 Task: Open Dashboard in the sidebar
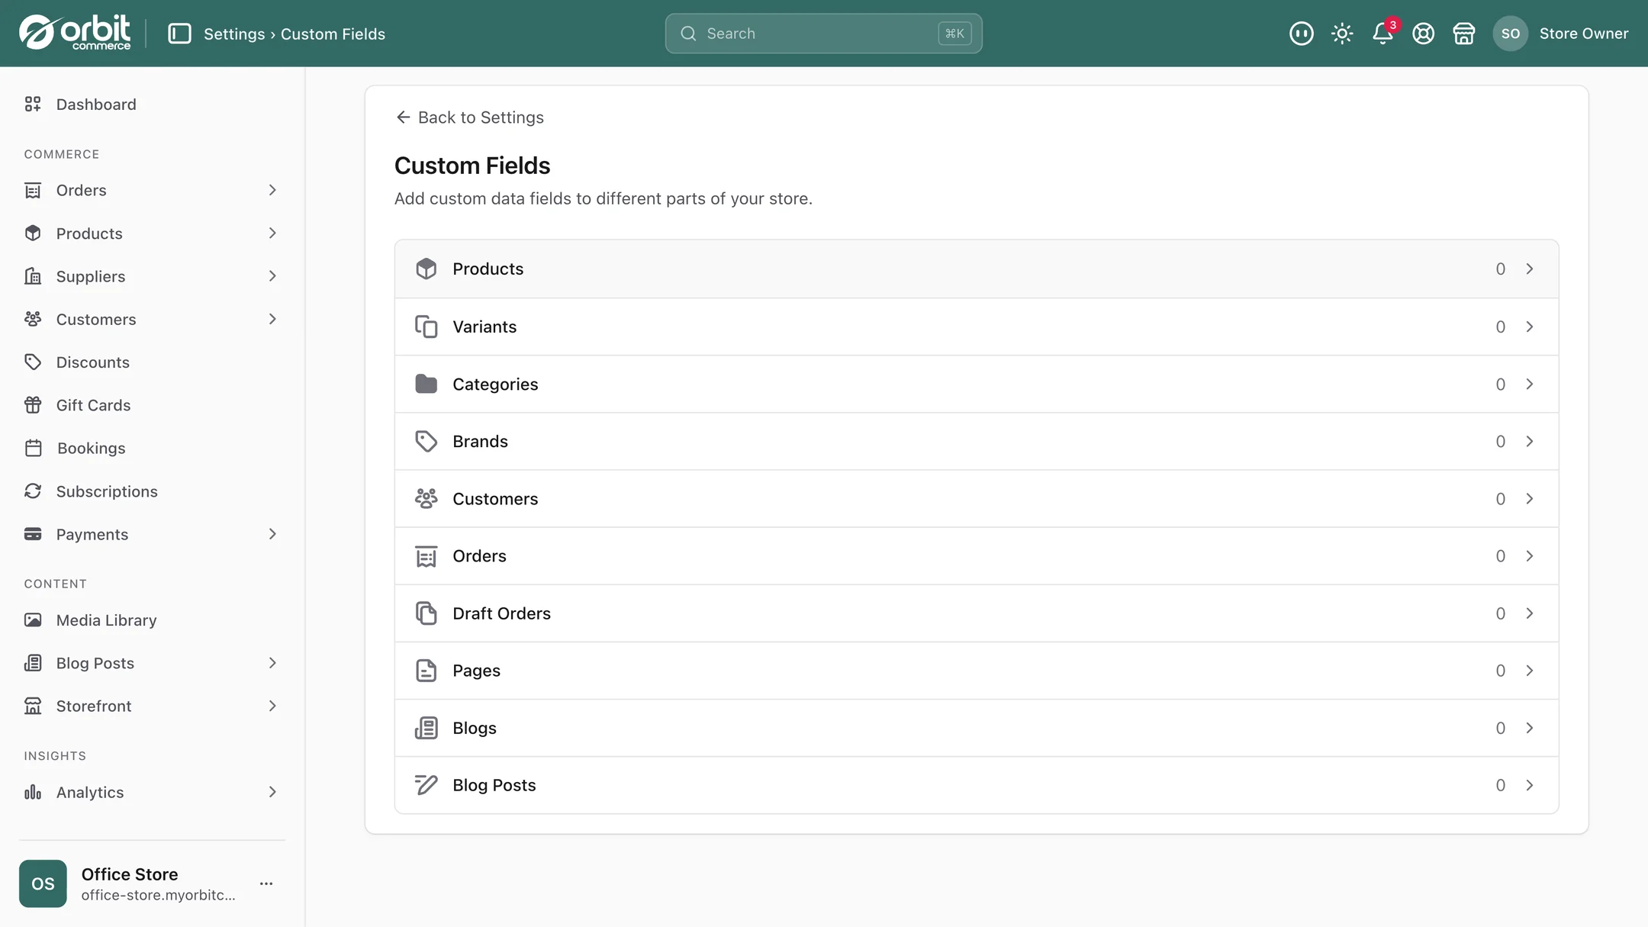(x=96, y=105)
